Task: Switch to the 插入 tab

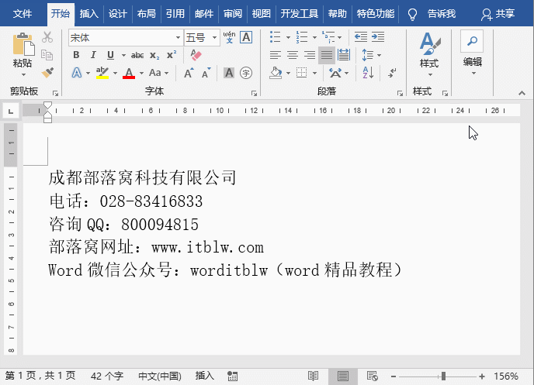Action: point(89,14)
